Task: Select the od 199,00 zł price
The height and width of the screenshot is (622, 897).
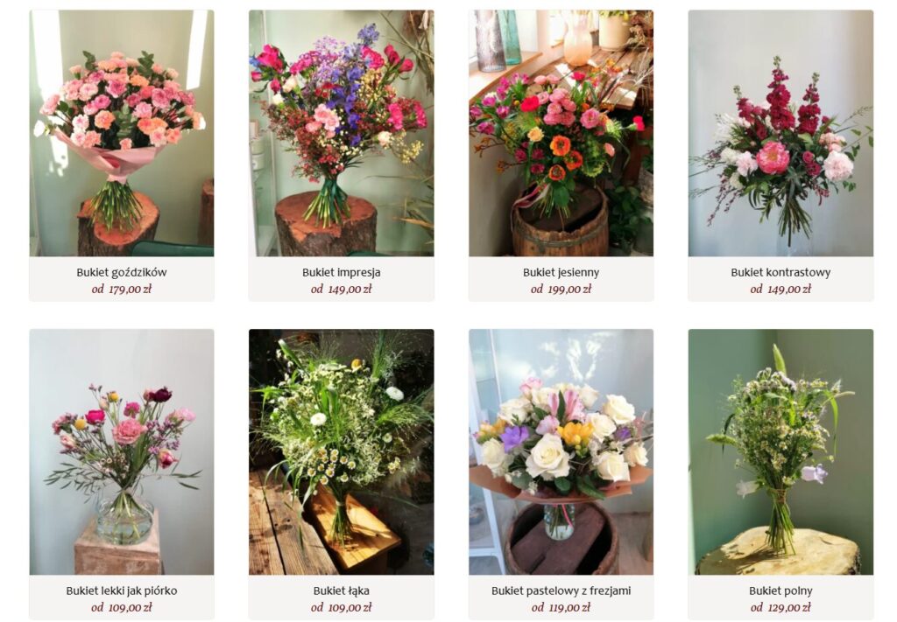Action: pyautogui.click(x=562, y=289)
